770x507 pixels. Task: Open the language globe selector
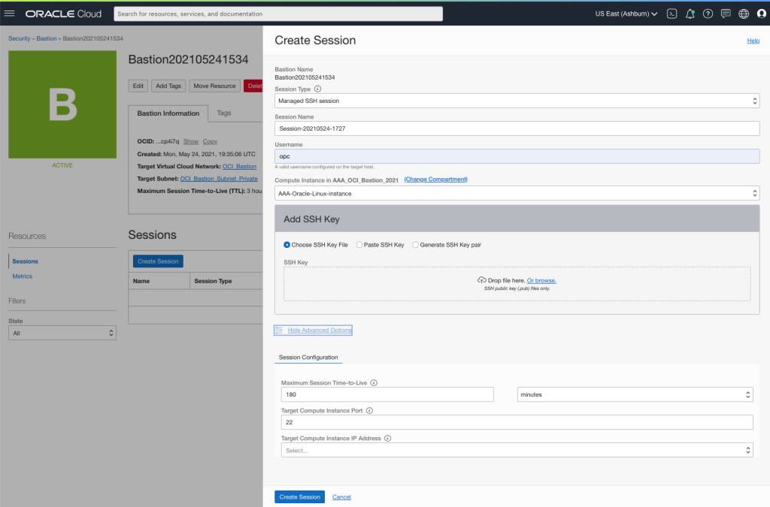[x=741, y=13]
